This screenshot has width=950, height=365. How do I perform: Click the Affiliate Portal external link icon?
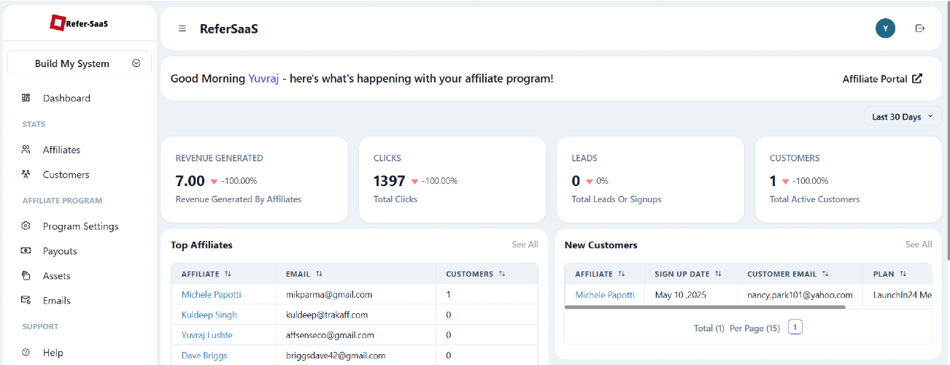[x=917, y=79]
